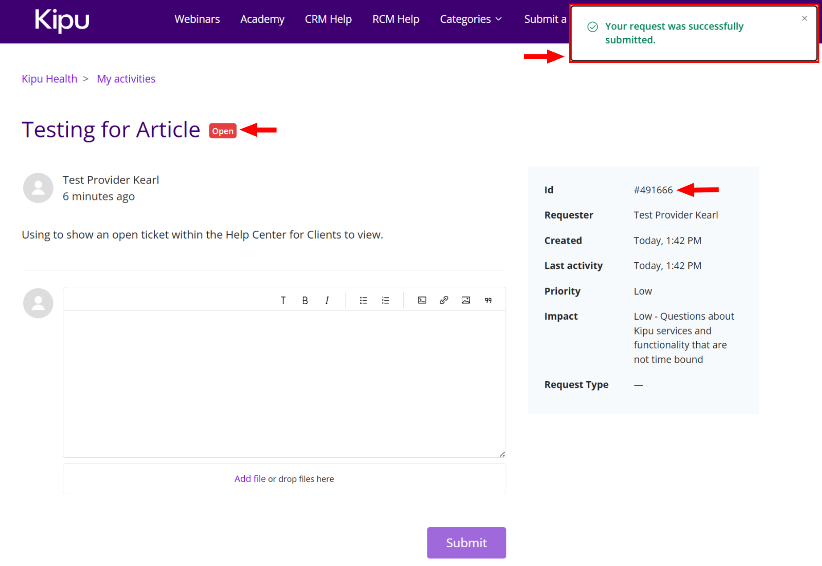The height and width of the screenshot is (566, 822).
Task: Navigate to My activities breadcrumb
Action: click(x=126, y=79)
